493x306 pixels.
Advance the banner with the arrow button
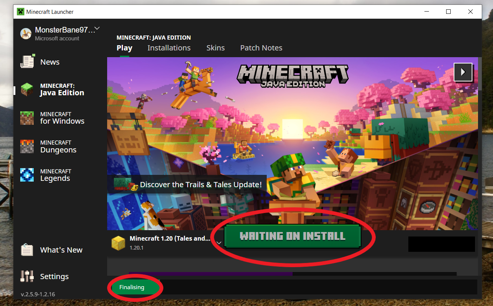coord(463,72)
